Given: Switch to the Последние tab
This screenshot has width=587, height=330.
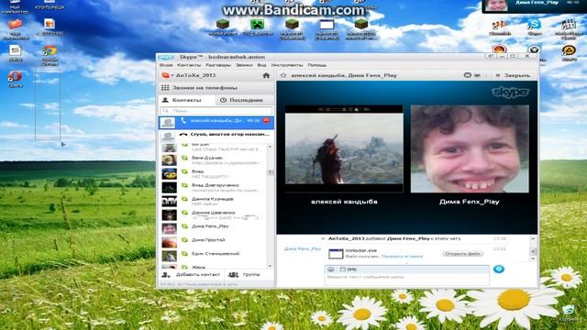Looking at the screenshot, I should point(245,100).
